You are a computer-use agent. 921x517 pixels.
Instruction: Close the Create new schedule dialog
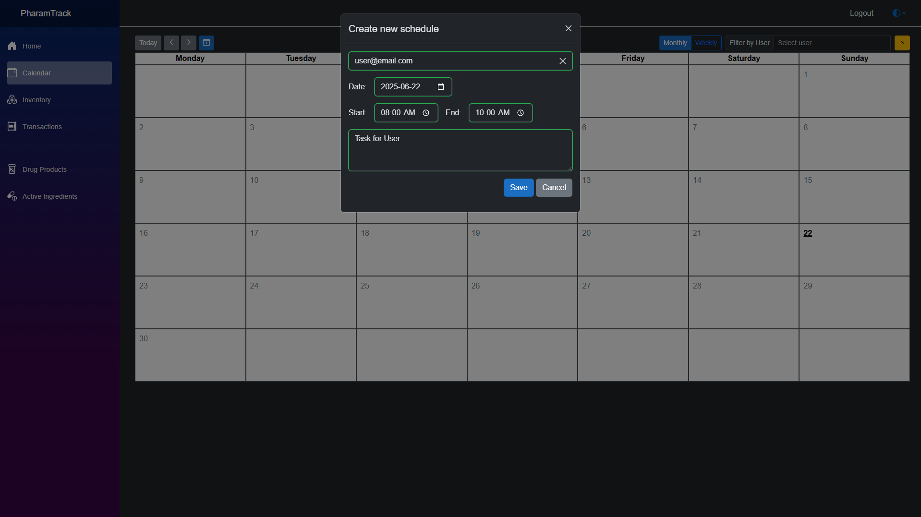pos(568,29)
